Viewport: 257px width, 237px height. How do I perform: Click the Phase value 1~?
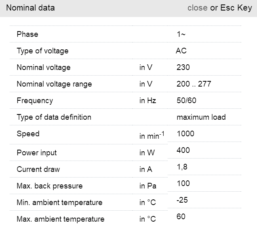[x=181, y=34]
